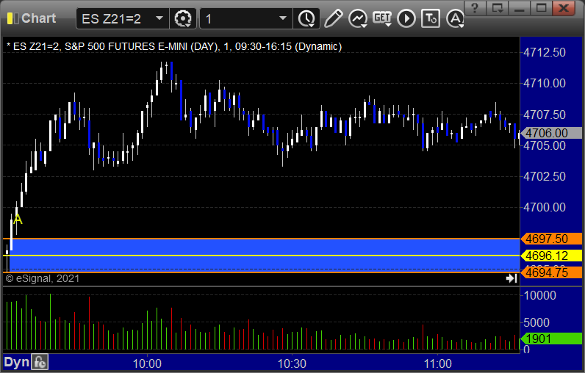The height and width of the screenshot is (373, 585).
Task: Open the studies chart-line icon
Action: (358, 18)
